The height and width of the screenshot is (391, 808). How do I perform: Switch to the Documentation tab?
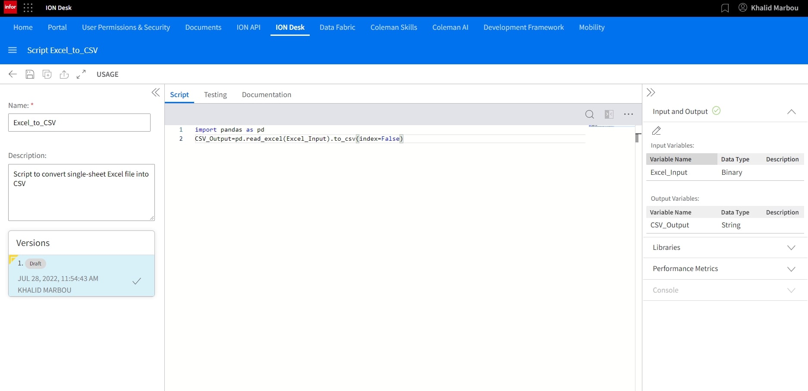tap(267, 95)
